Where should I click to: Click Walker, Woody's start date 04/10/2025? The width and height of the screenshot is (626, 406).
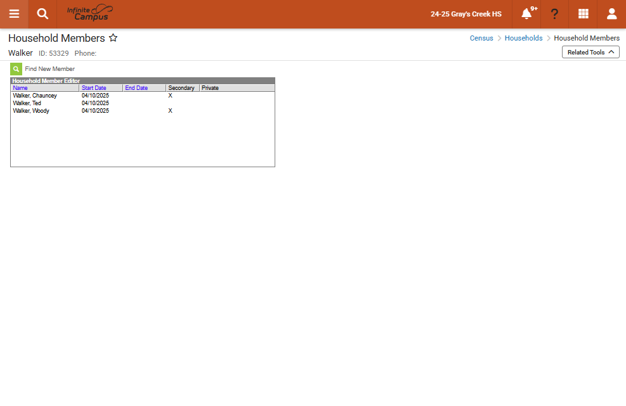(95, 111)
